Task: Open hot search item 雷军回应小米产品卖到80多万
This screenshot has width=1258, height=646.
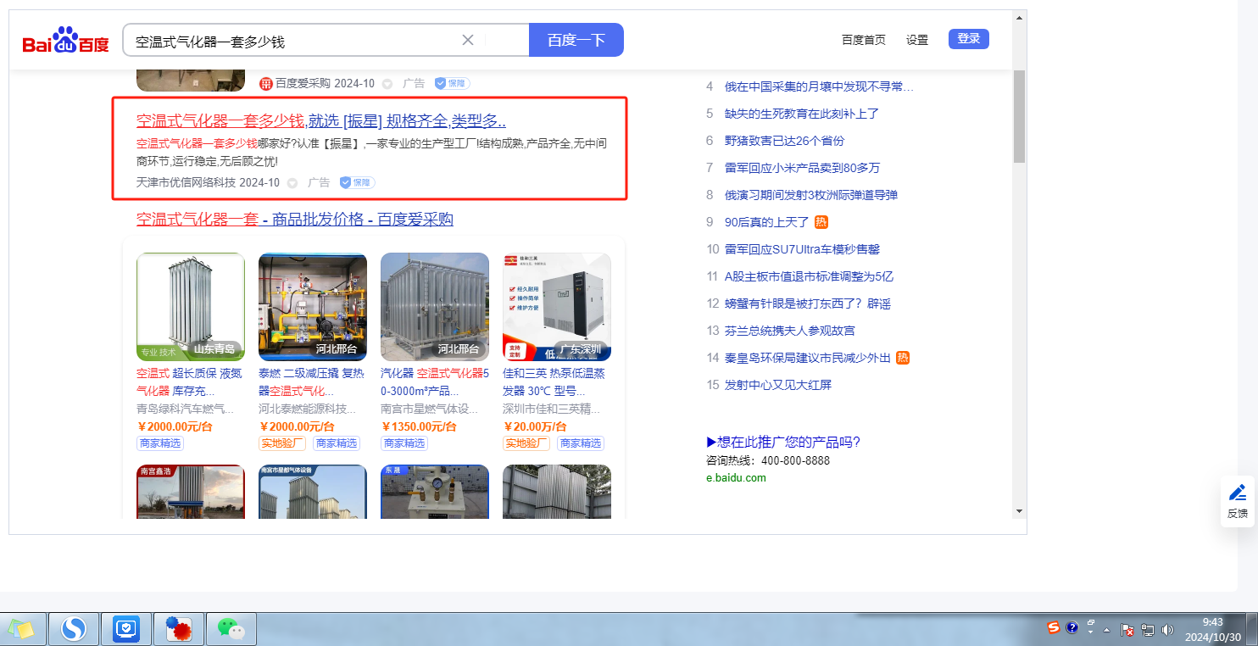Action: click(802, 168)
